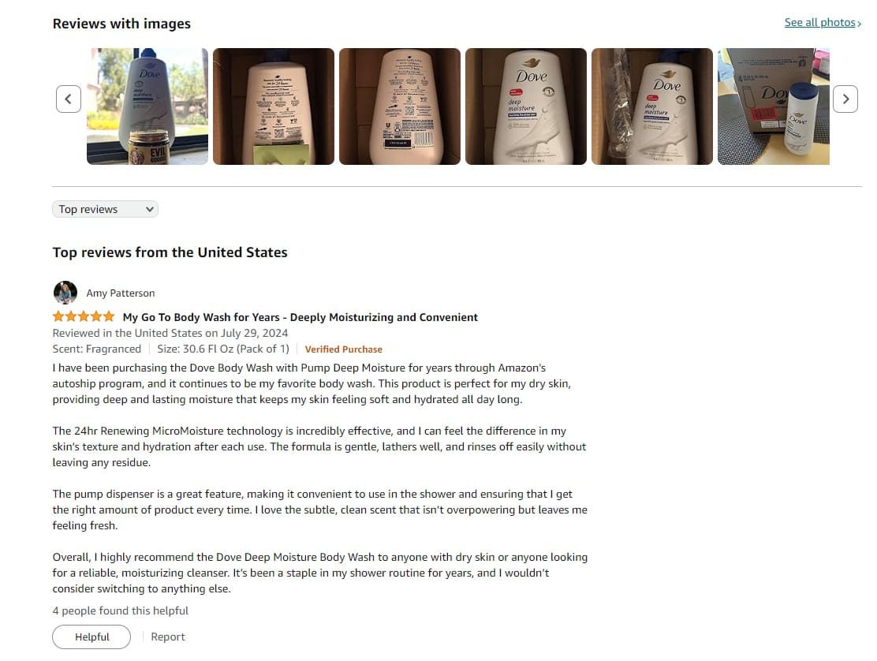Viewport: 877px width, 661px height.
Task: View third photo with barcode on bottle
Action: 400,106
